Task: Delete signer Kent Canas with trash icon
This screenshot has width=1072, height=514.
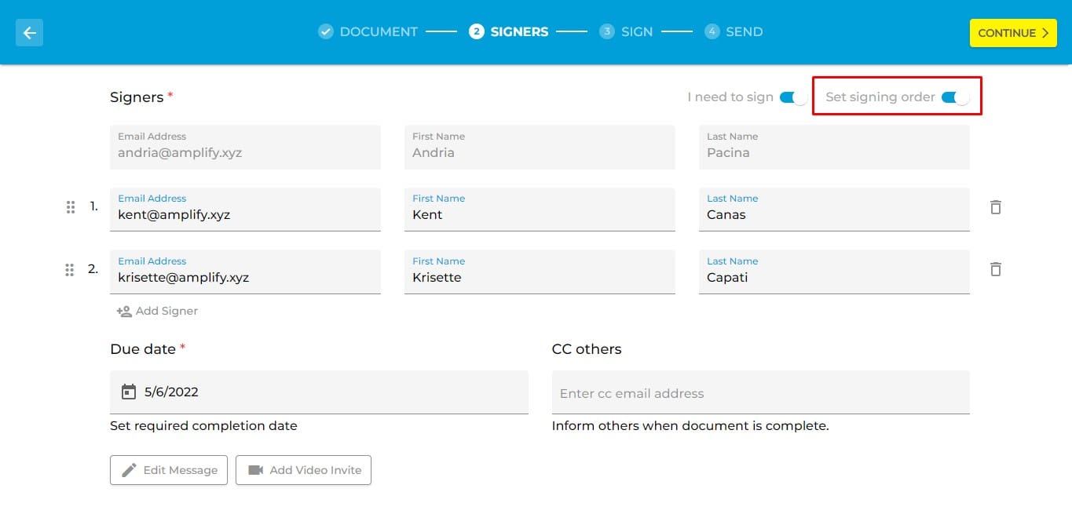Action: [995, 207]
